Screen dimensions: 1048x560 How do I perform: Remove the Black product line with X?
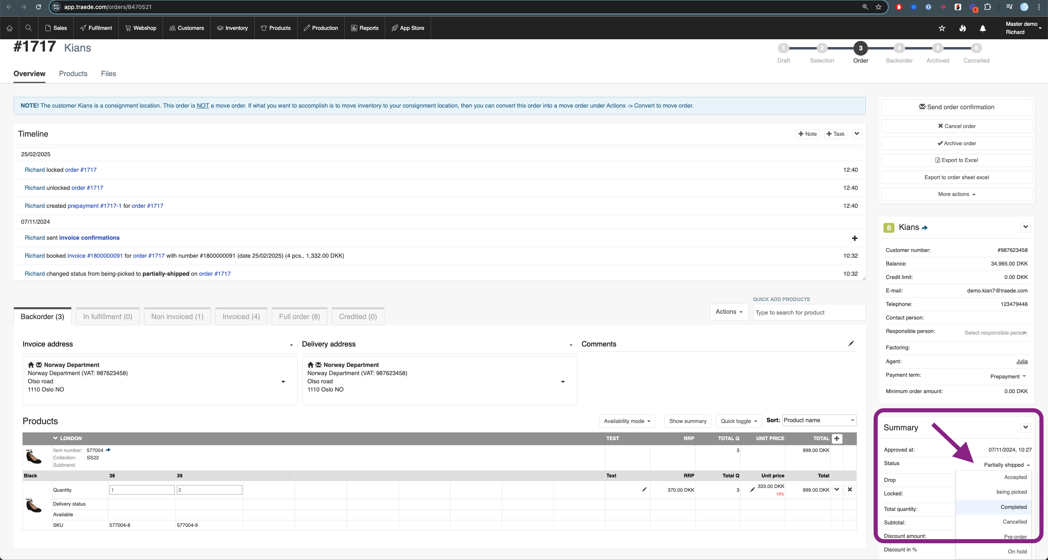pos(850,490)
